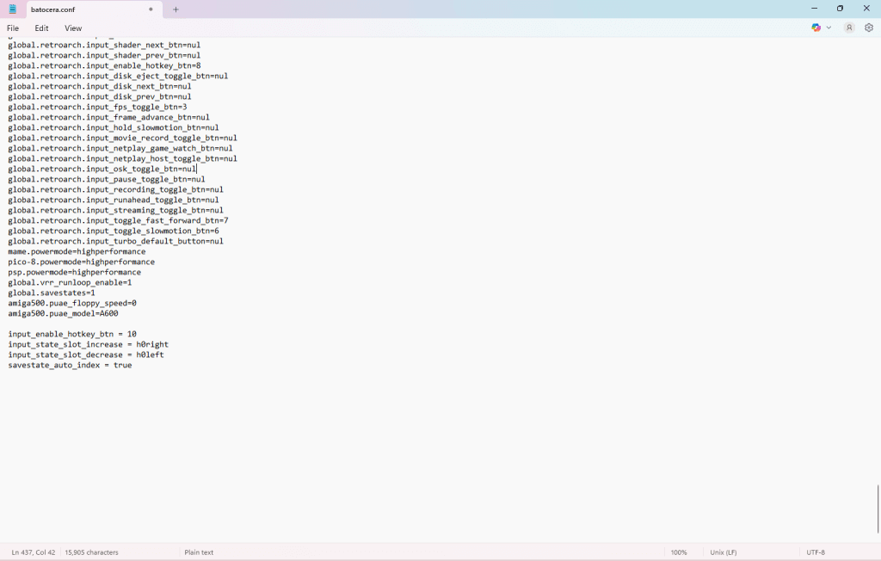
Task: Open Copilot in Notepad
Action: (x=816, y=28)
